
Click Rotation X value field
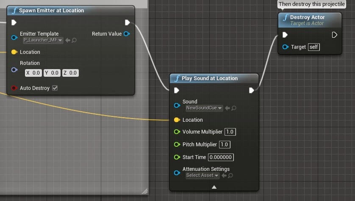click(x=33, y=73)
